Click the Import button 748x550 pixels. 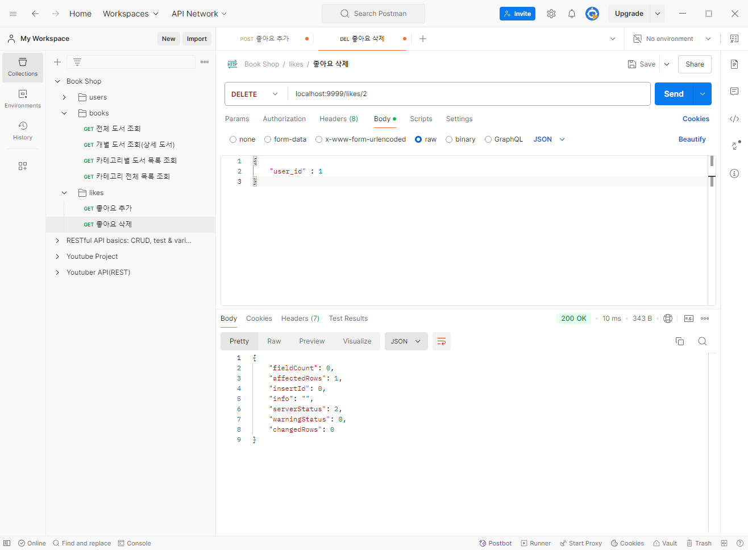[x=197, y=39]
